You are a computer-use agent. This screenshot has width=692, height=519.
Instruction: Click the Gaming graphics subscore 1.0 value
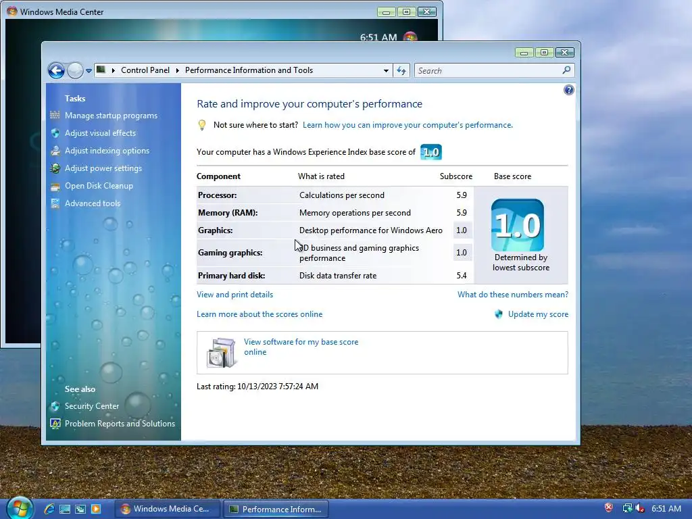(462, 253)
